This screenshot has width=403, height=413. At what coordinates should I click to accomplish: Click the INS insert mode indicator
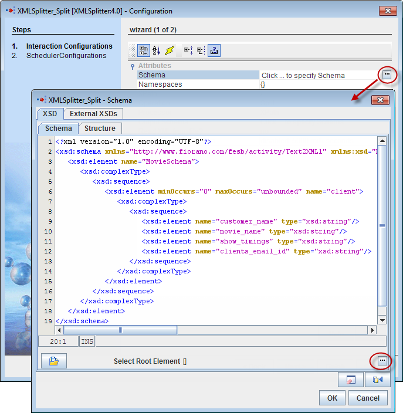click(87, 341)
